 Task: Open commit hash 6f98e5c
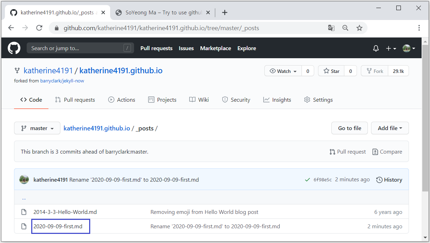point(323,180)
